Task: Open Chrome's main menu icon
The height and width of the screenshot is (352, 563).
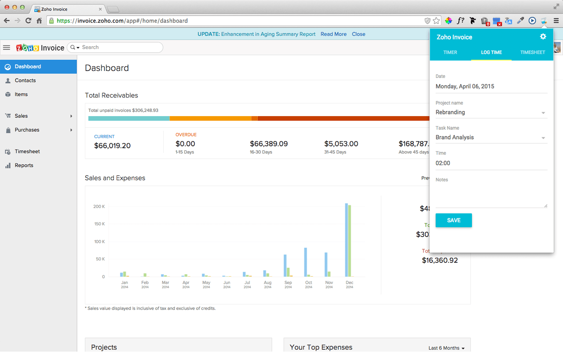Action: click(x=556, y=21)
